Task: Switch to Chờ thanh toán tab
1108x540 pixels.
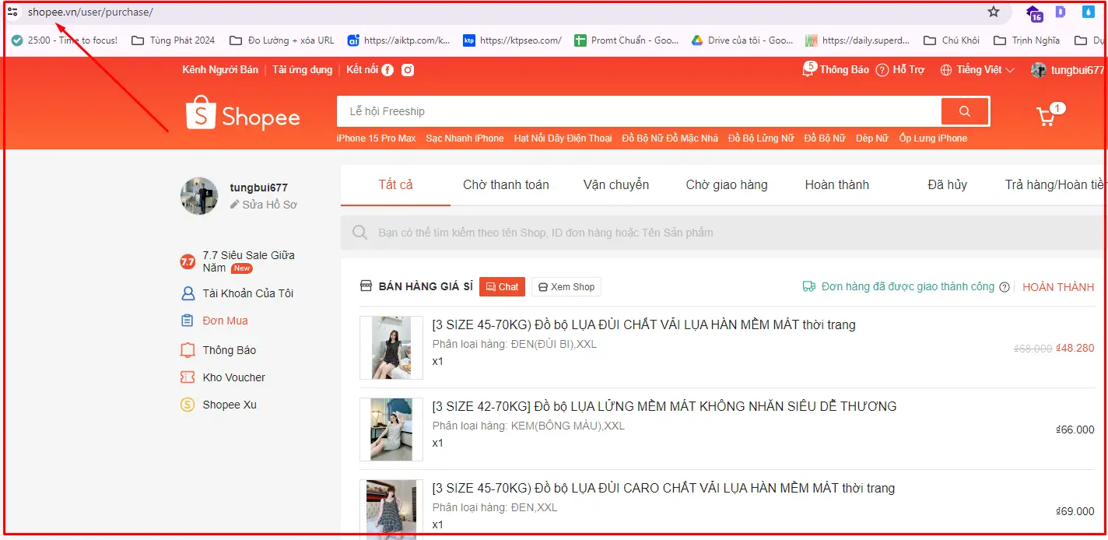Action: (x=506, y=185)
